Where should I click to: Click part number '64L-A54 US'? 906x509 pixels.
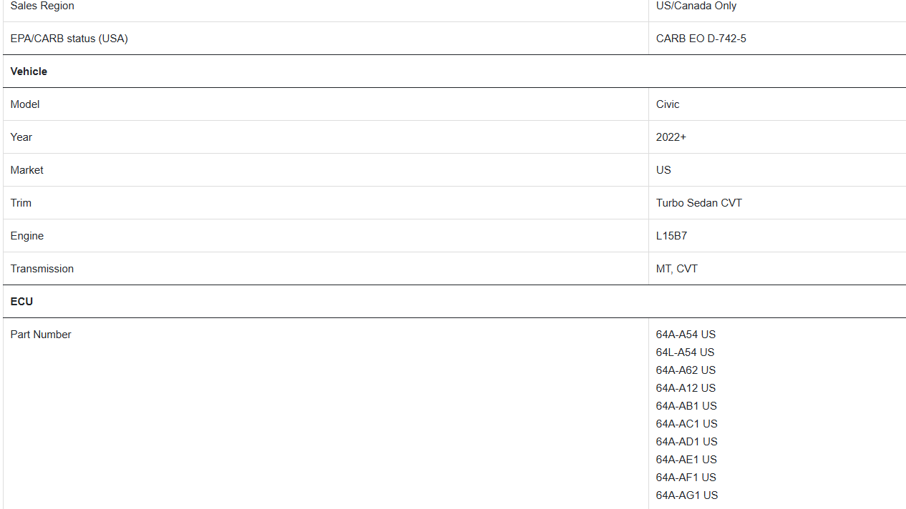click(685, 352)
